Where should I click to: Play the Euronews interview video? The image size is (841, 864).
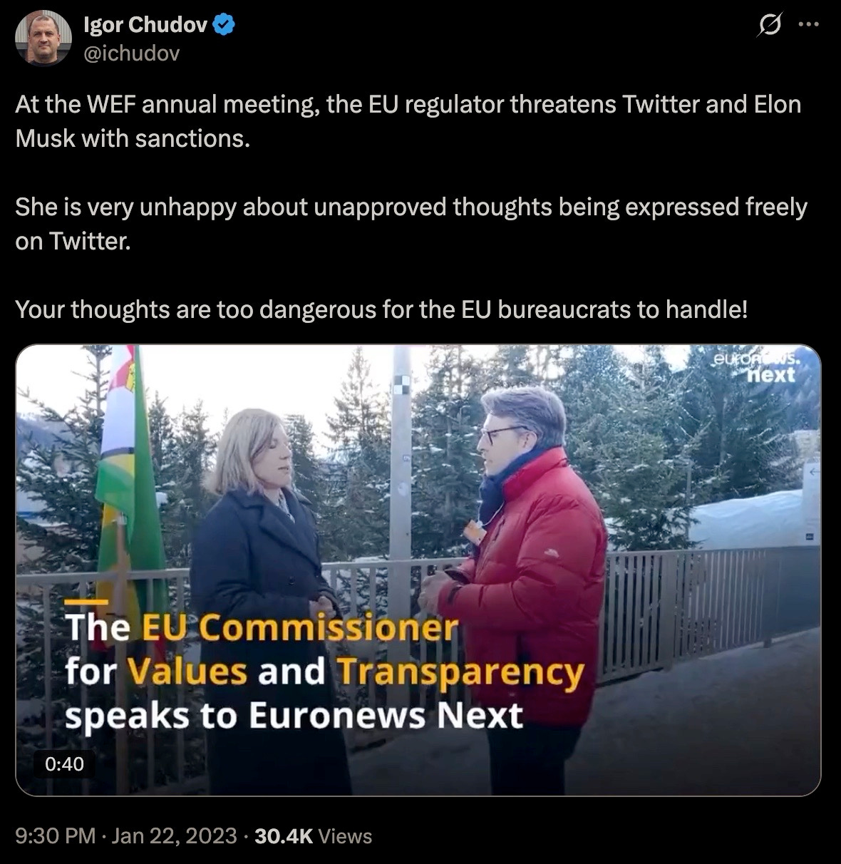pyautogui.click(x=418, y=570)
